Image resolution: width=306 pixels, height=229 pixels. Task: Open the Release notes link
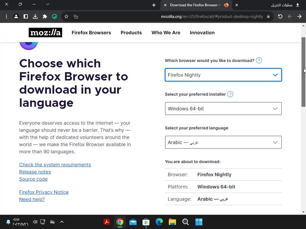coord(35,172)
